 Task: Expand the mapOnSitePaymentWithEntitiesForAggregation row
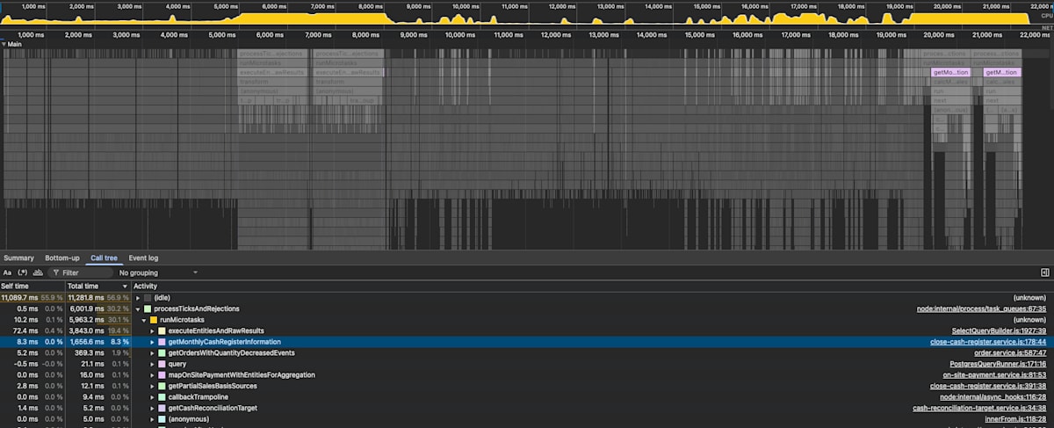(x=152, y=374)
